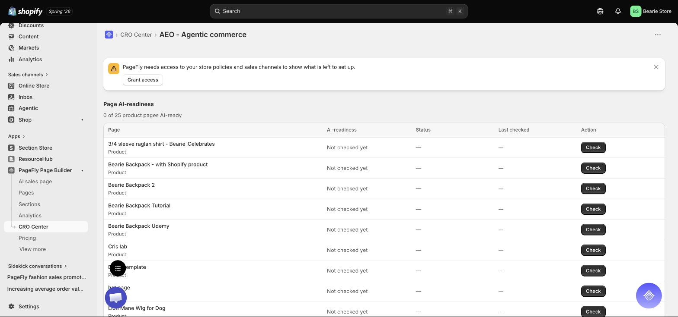
Task: Click the dot beside PageFly Page Builder
Action: click(x=82, y=170)
